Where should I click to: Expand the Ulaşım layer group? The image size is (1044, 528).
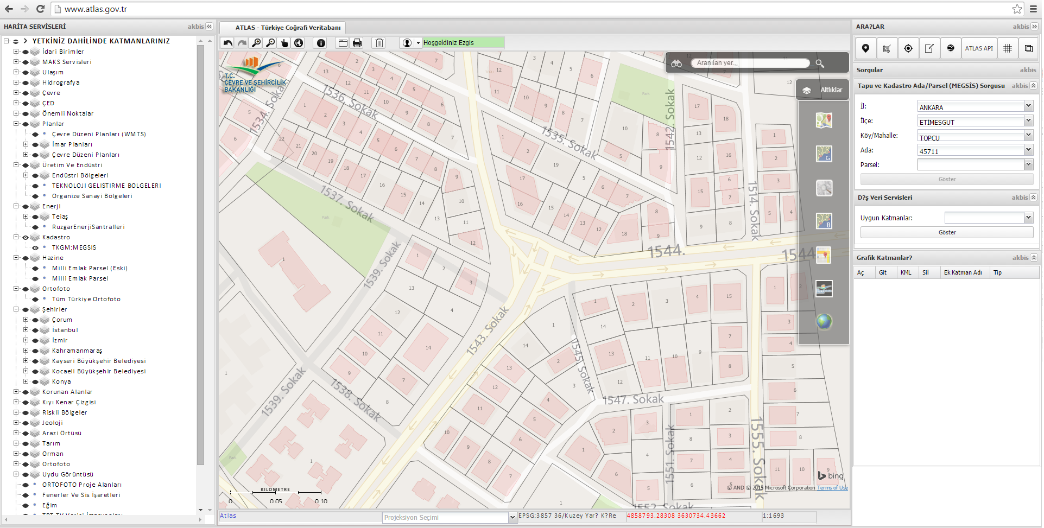click(x=16, y=72)
